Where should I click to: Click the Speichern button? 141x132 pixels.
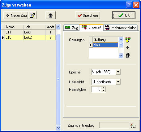[x=88, y=15]
